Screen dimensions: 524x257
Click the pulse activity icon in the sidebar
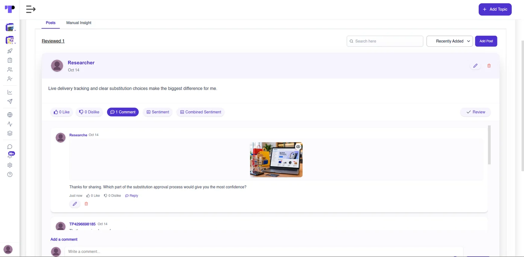tap(10, 124)
